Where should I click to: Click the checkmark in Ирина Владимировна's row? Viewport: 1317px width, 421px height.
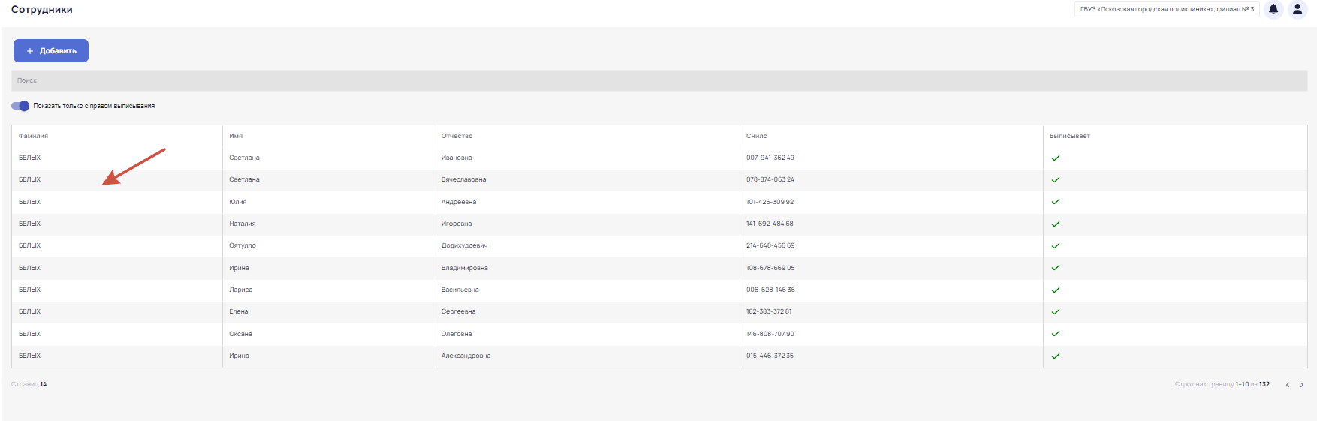click(x=1056, y=268)
